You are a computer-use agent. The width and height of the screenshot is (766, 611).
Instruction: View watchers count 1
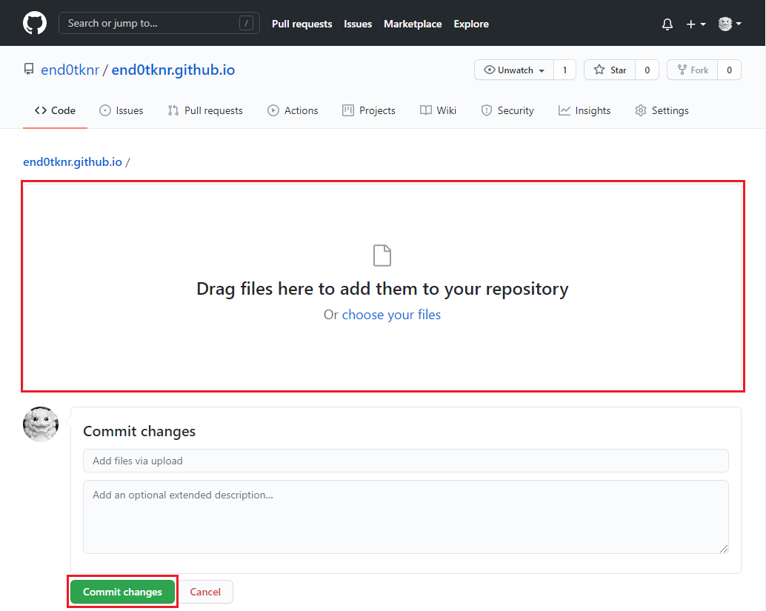[564, 70]
